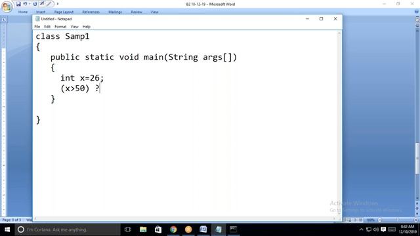
Task: Open File Explorer from the taskbar
Action: tap(143, 229)
